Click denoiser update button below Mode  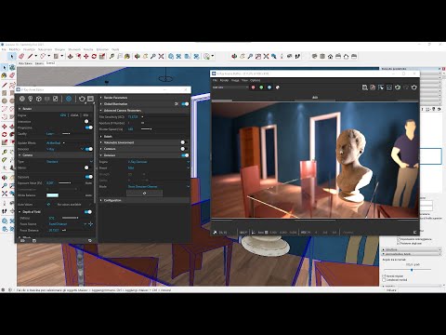click(x=144, y=193)
